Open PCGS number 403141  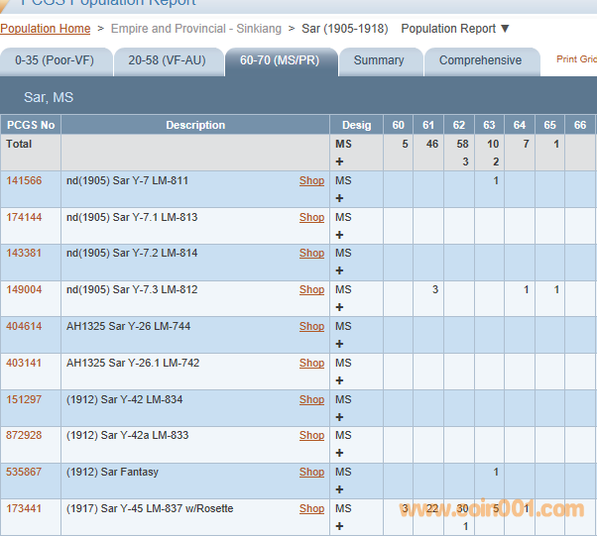[24, 363]
